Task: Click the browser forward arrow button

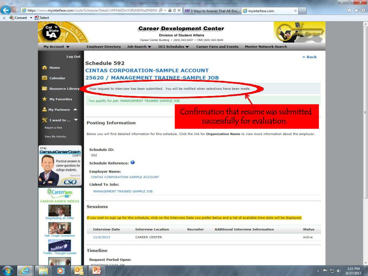Action: click(15, 10)
